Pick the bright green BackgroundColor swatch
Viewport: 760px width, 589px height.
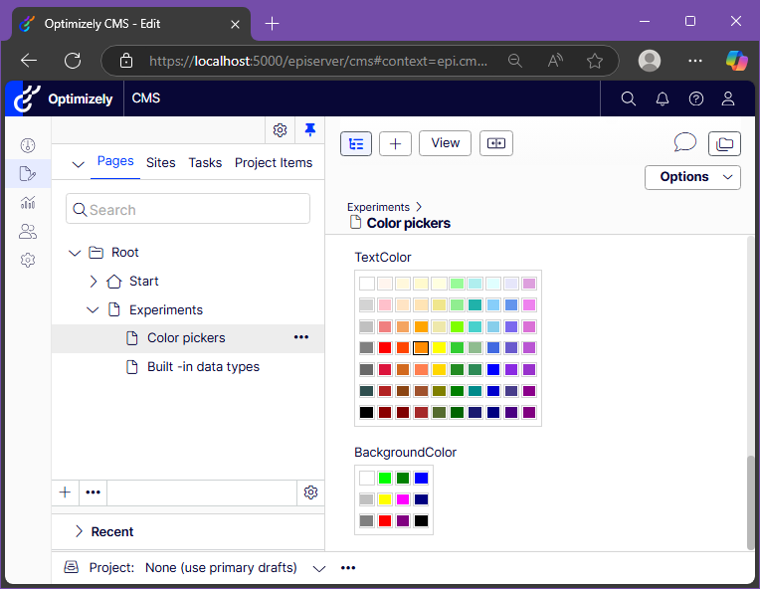[x=385, y=478]
